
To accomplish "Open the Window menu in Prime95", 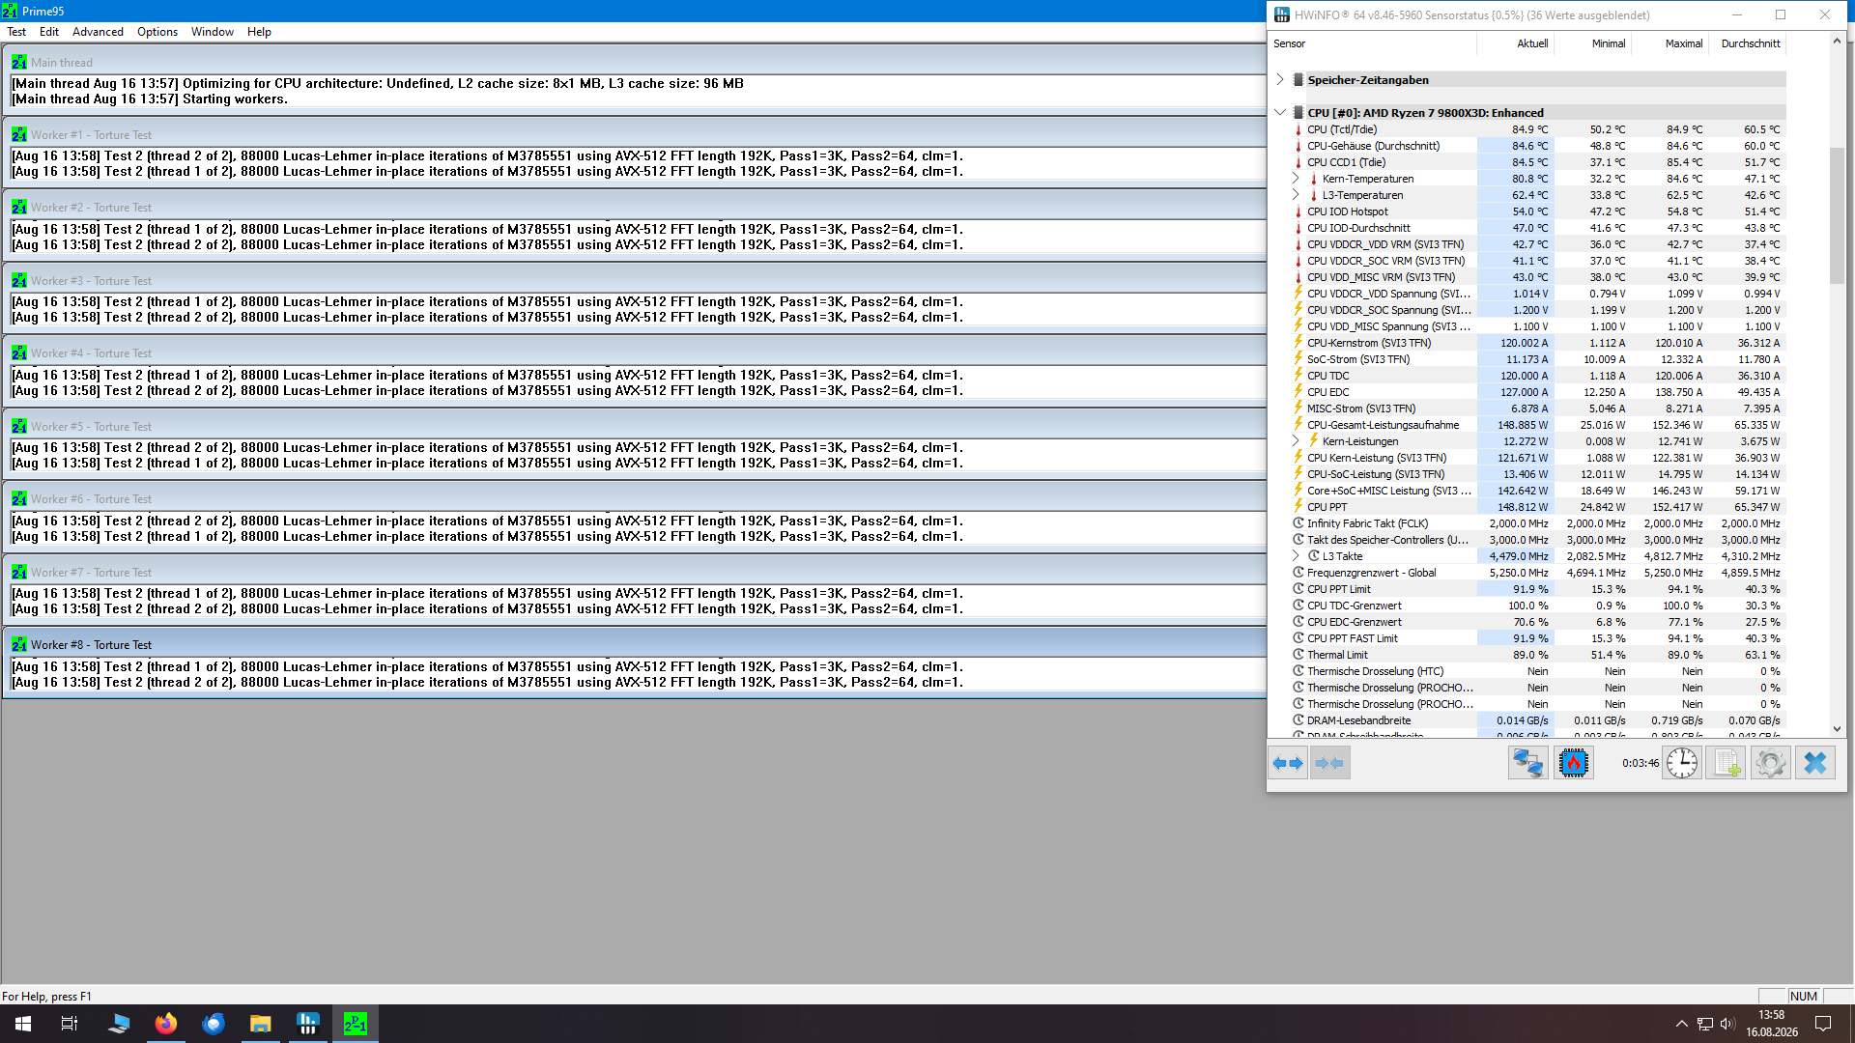I will [213, 32].
